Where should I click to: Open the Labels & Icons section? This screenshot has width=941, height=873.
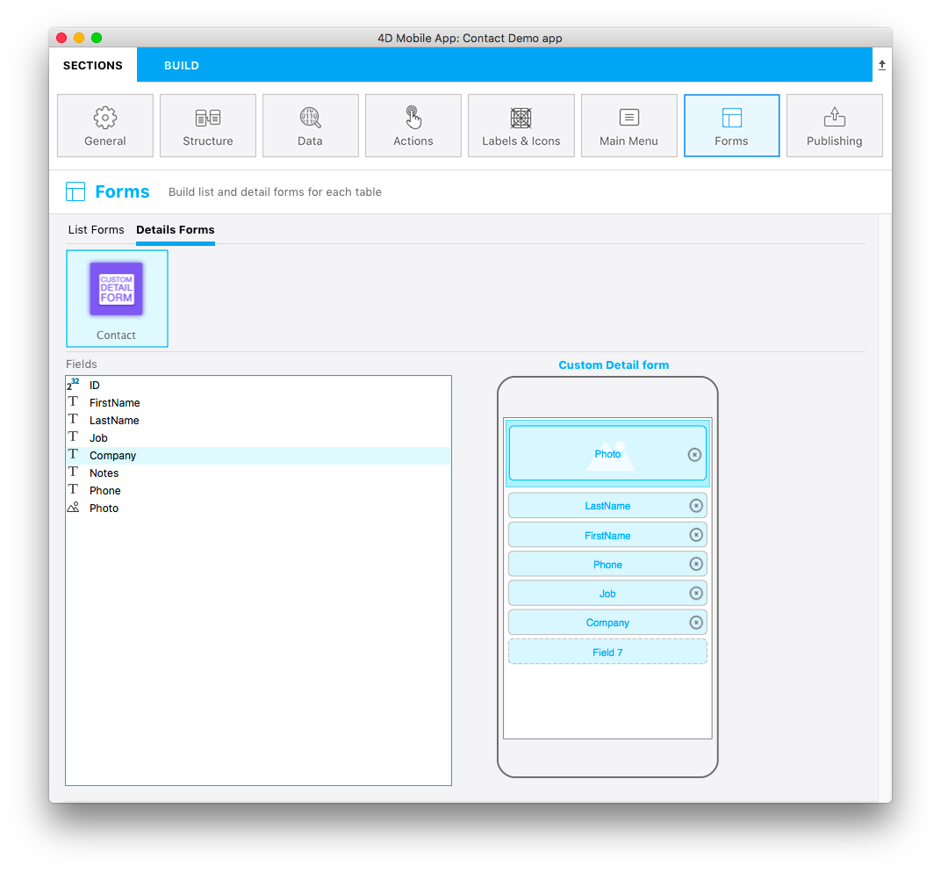[521, 126]
